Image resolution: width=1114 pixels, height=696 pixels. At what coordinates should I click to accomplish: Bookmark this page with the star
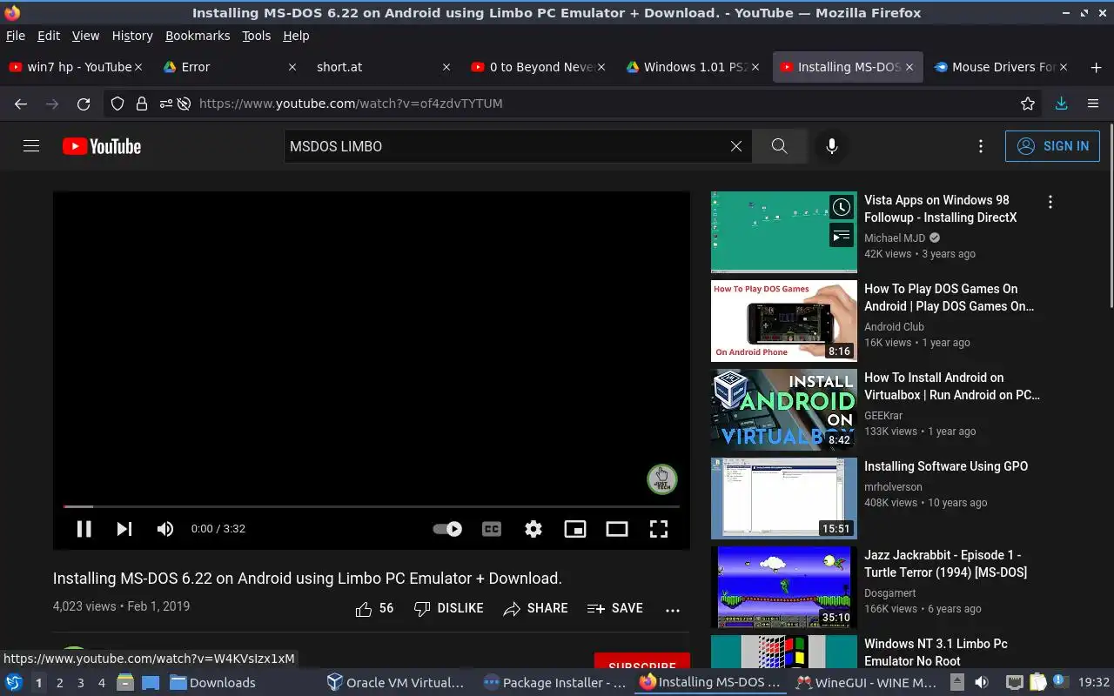click(x=1028, y=104)
